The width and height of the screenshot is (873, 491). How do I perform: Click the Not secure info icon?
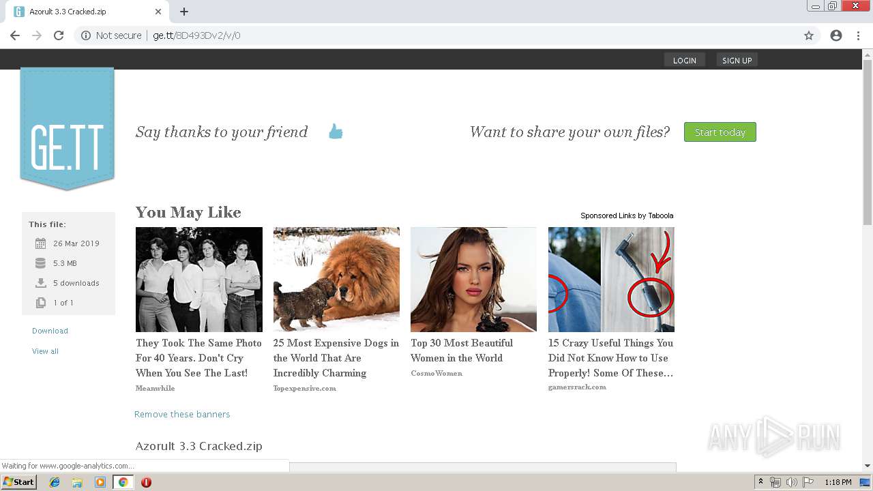[86, 35]
